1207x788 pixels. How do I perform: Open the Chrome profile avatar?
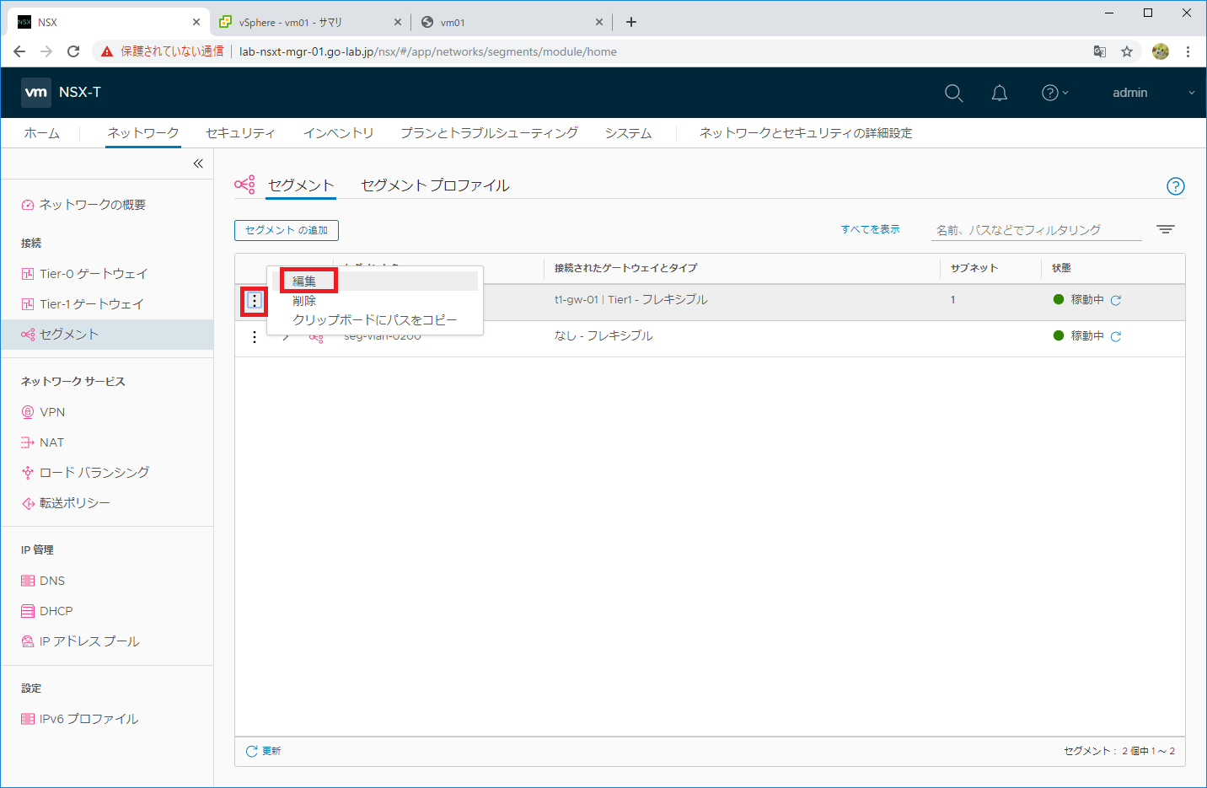[1161, 51]
